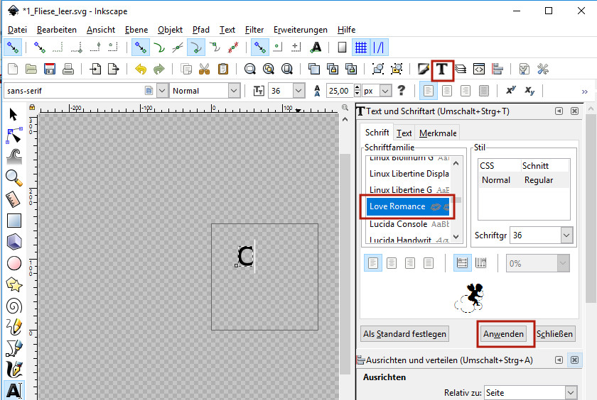Click the Schließen button
This screenshot has height=400, width=597.
[x=555, y=334]
